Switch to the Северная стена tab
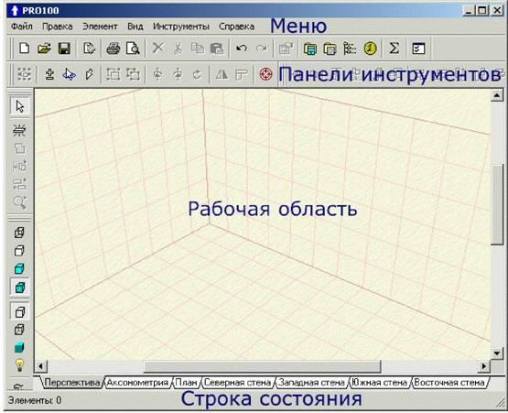508x413 pixels. coord(237,383)
